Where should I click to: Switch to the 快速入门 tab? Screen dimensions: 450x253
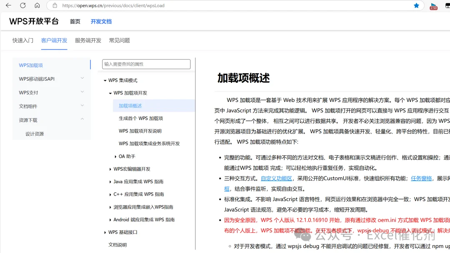tap(23, 40)
